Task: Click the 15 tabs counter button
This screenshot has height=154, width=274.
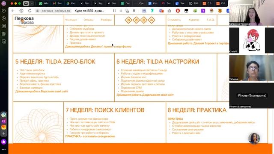Action: point(26,3)
